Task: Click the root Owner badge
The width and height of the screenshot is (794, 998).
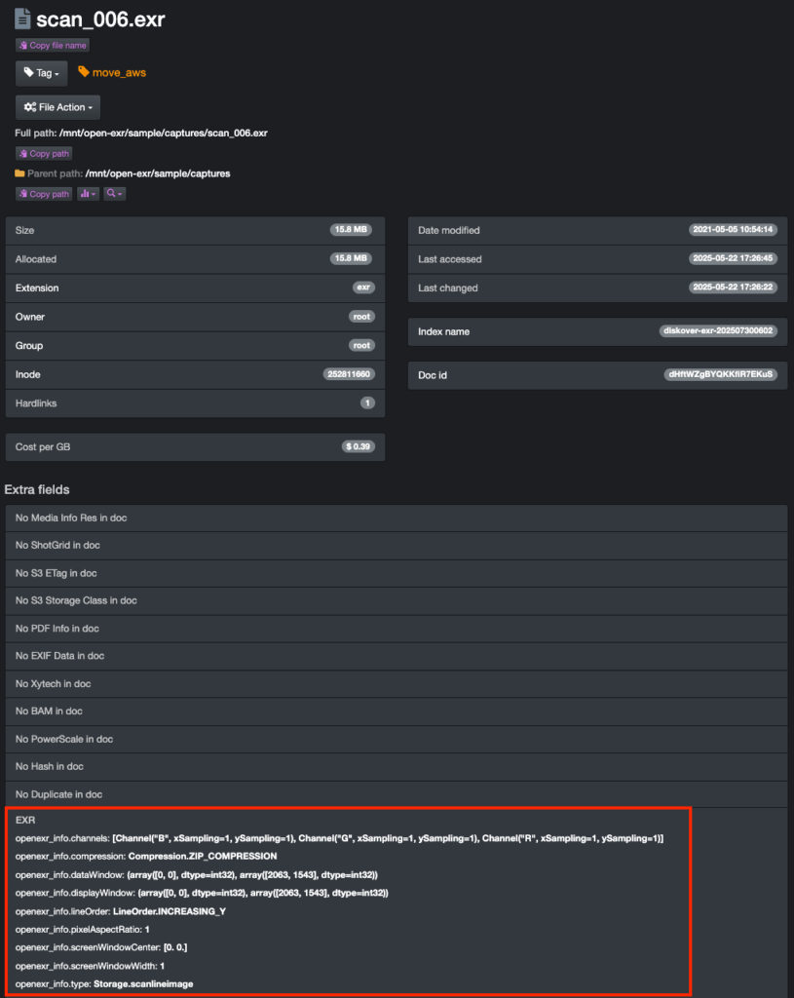Action: coord(361,317)
